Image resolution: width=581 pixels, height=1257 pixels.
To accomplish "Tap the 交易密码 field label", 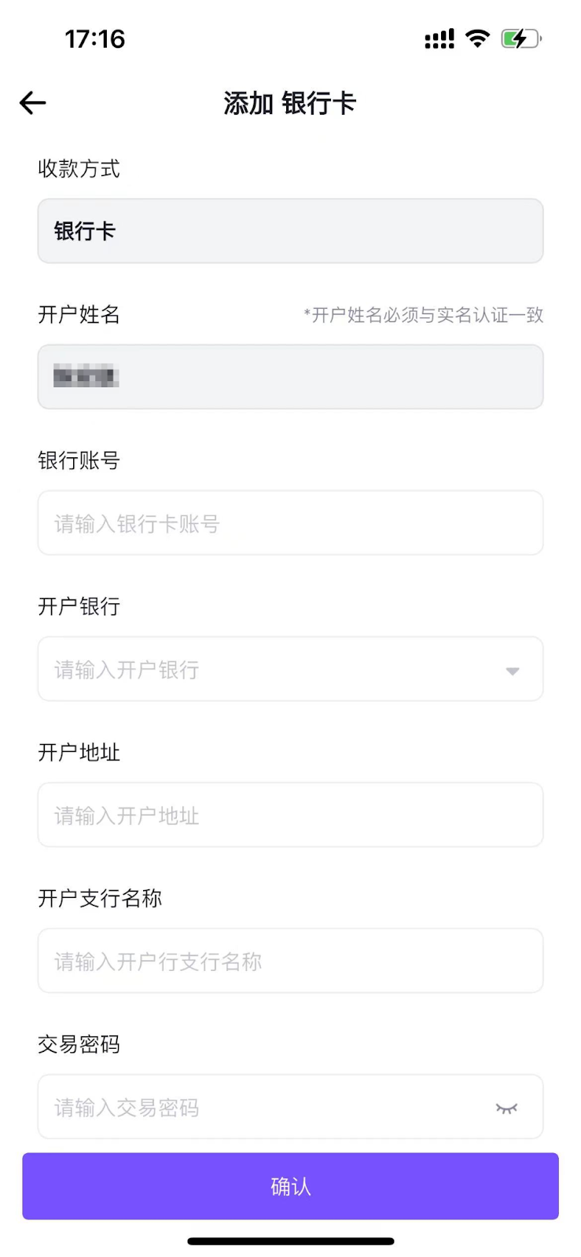I will click(x=79, y=1044).
